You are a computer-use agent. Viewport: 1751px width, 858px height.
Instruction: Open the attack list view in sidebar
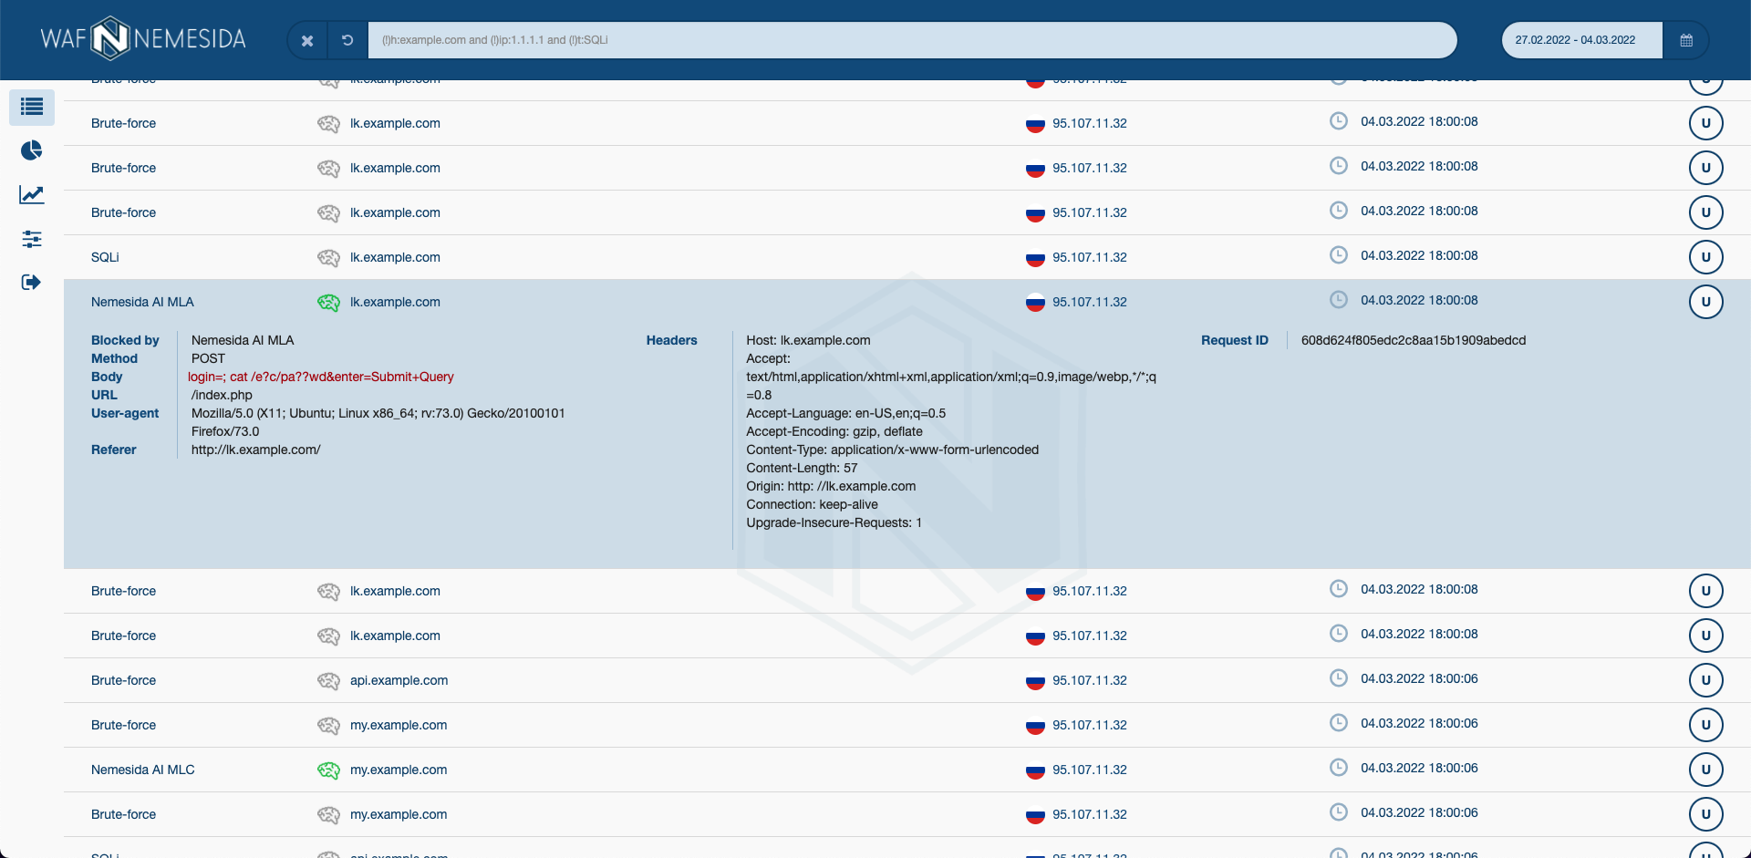(x=32, y=107)
